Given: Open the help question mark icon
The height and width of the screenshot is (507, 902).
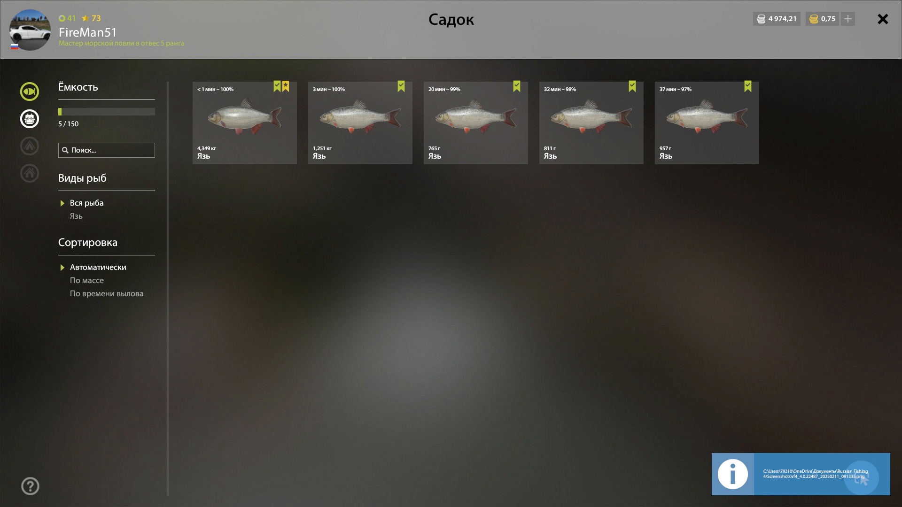Looking at the screenshot, I should 30,486.
